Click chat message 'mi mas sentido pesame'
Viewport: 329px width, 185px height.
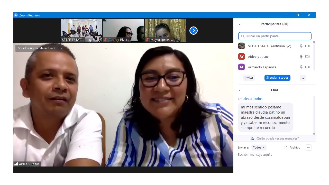pyautogui.click(x=266, y=117)
